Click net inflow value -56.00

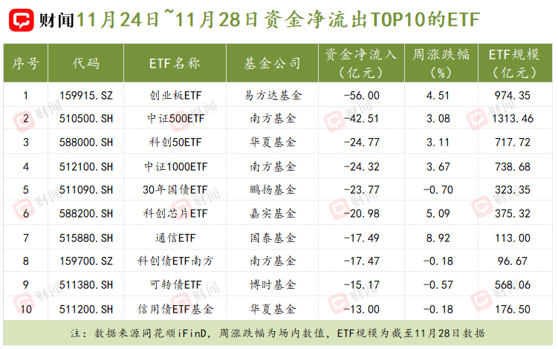point(362,95)
